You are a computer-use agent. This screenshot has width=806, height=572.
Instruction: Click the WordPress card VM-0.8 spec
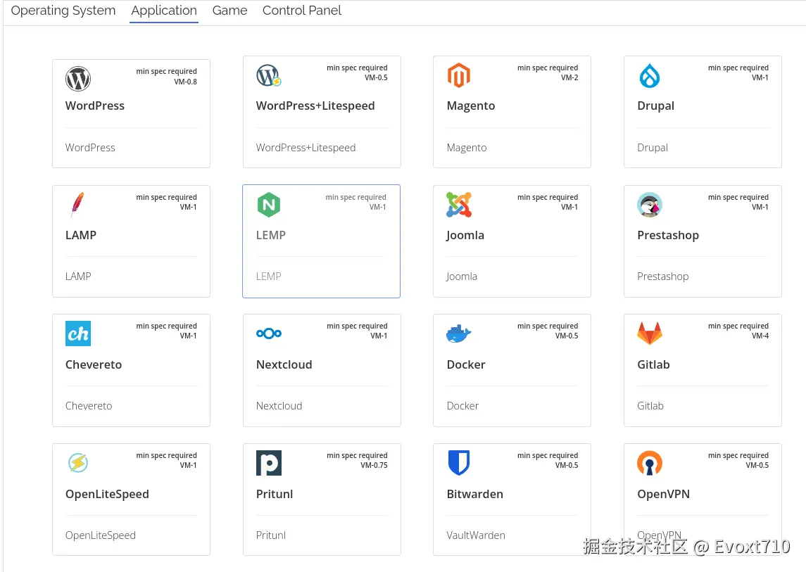[x=186, y=82]
